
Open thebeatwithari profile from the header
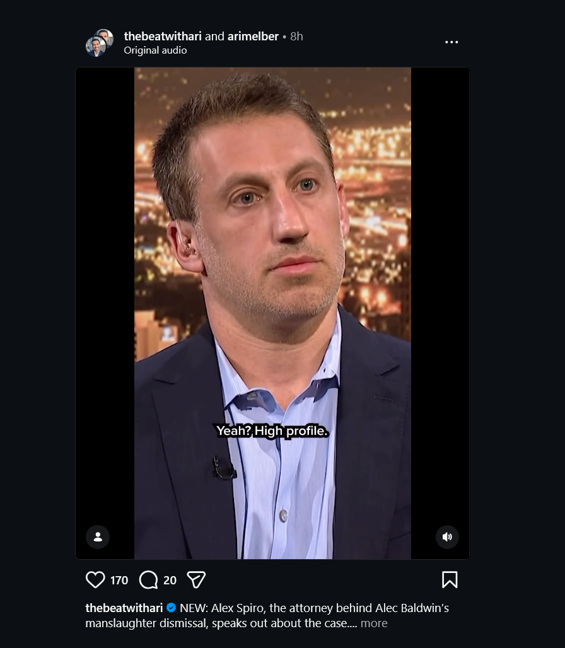click(163, 37)
